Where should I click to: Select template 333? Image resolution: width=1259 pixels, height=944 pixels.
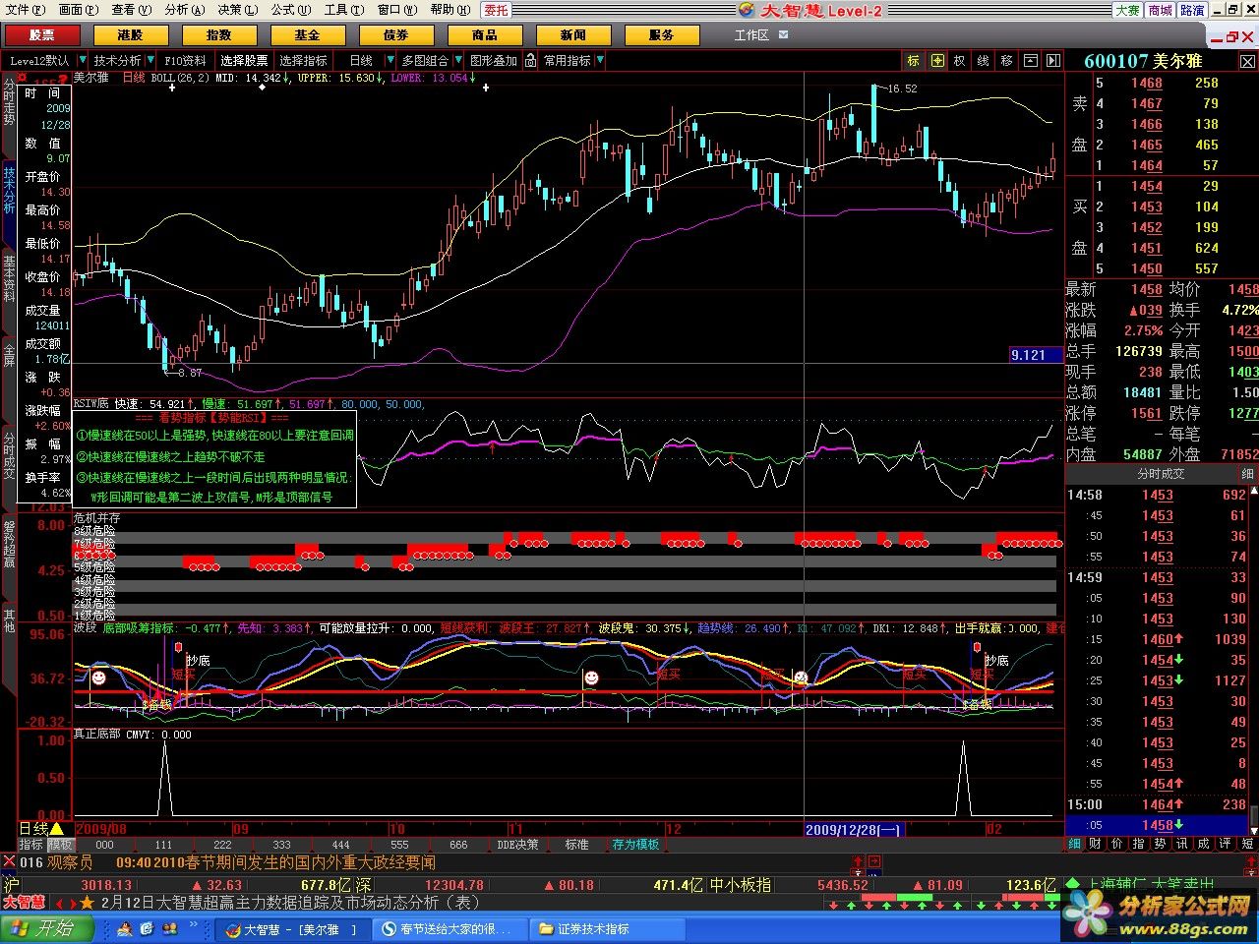281,845
